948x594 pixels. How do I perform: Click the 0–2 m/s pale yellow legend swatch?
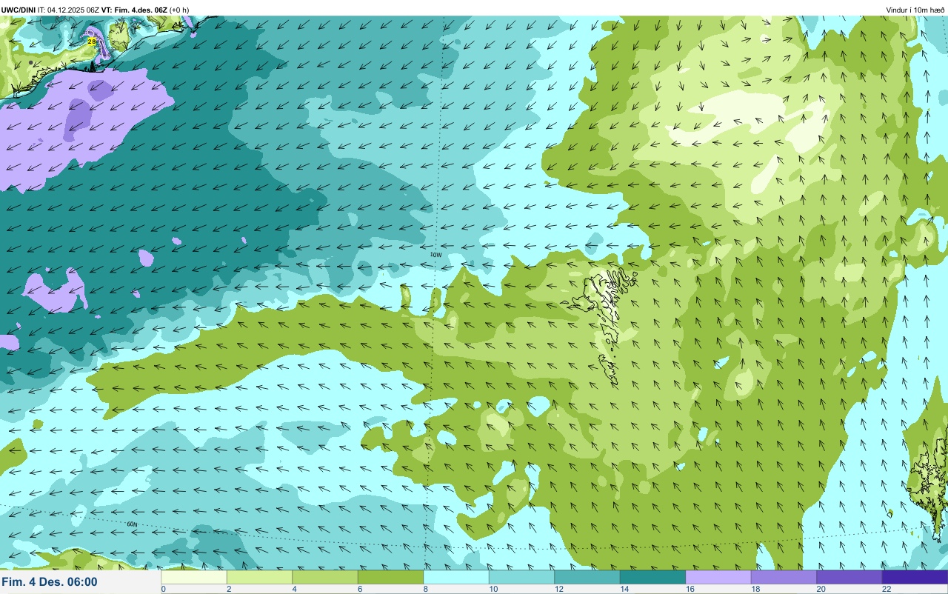pos(194,577)
